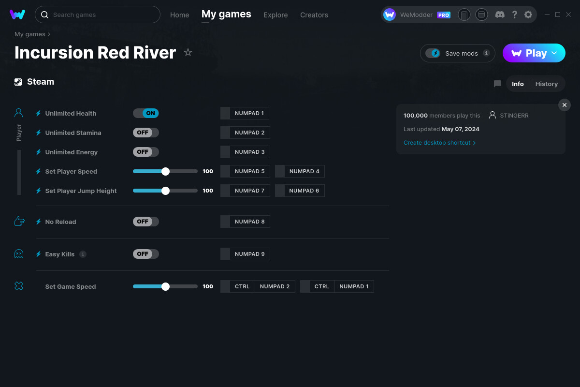Open the chat bubble icon near the Info tab

(497, 83)
